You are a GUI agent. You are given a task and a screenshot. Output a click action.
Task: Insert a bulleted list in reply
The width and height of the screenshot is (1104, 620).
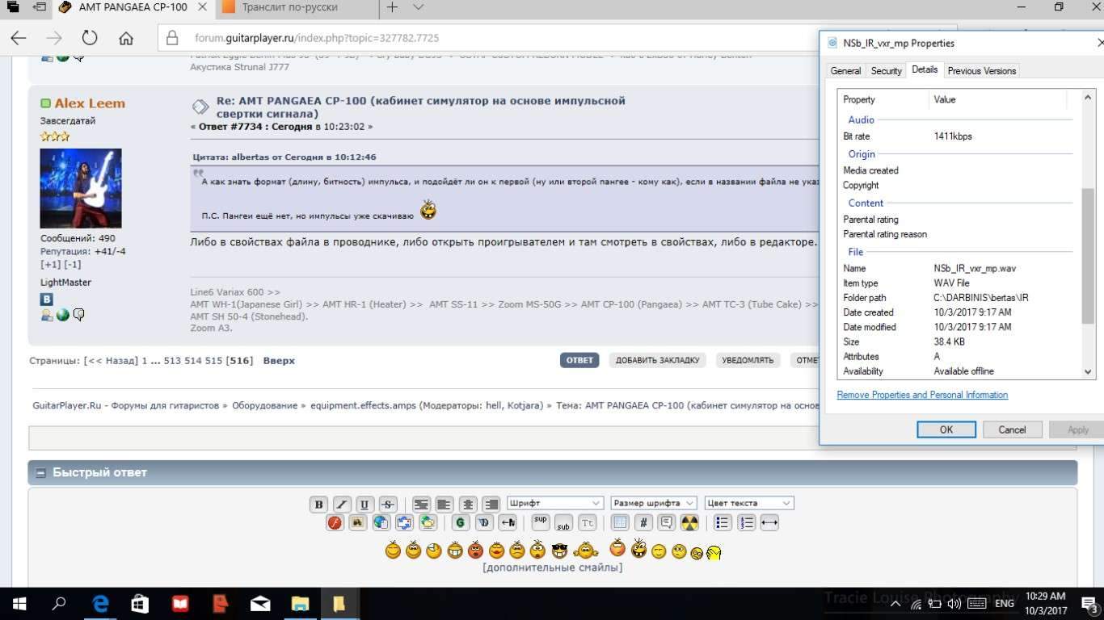723,523
